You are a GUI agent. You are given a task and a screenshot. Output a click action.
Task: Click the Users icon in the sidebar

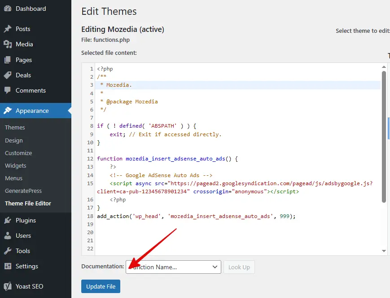[x=8, y=236]
